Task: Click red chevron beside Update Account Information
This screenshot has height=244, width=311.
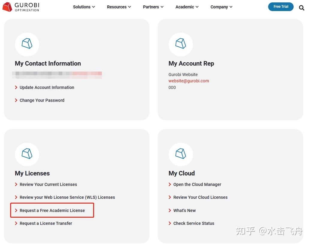Action: (x=16, y=87)
